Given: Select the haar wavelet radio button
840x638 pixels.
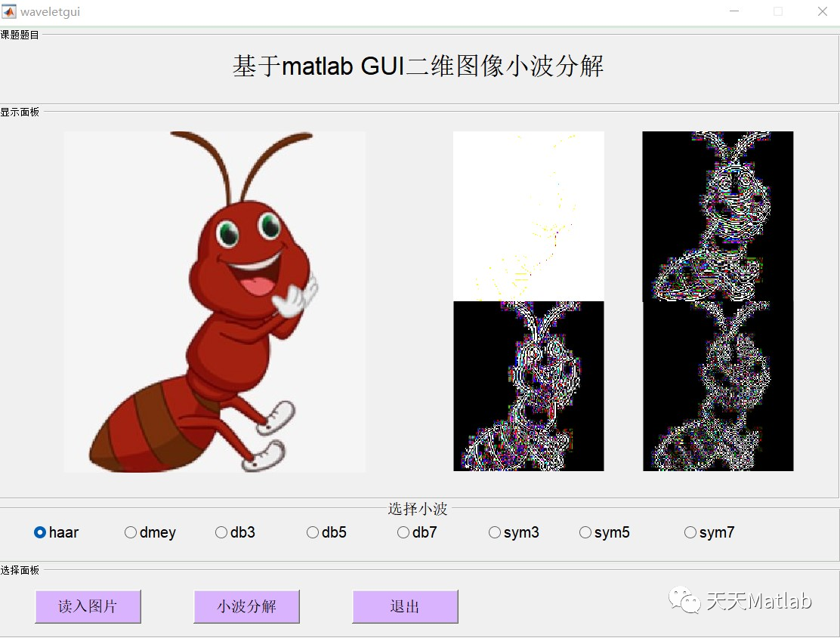Looking at the screenshot, I should pos(39,532).
